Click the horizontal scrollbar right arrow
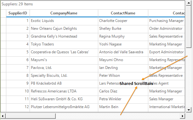The height and width of the screenshot is (120, 193). pyautogui.click(x=183, y=116)
